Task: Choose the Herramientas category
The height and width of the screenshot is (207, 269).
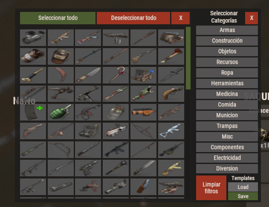Action: coord(227,83)
